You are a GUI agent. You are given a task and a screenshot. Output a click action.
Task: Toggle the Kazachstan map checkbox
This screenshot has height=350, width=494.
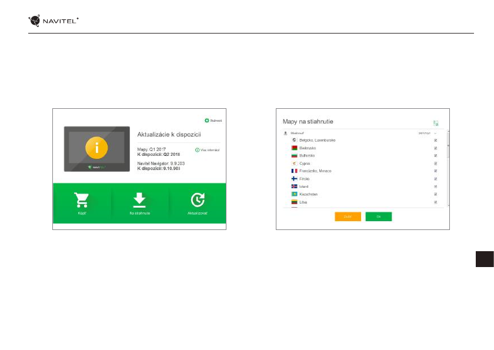pos(435,194)
